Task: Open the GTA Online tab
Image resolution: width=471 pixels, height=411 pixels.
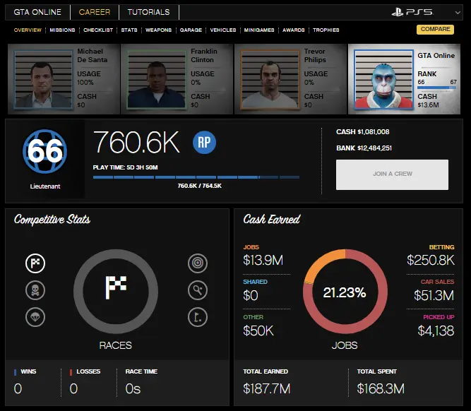Action: tap(37, 12)
